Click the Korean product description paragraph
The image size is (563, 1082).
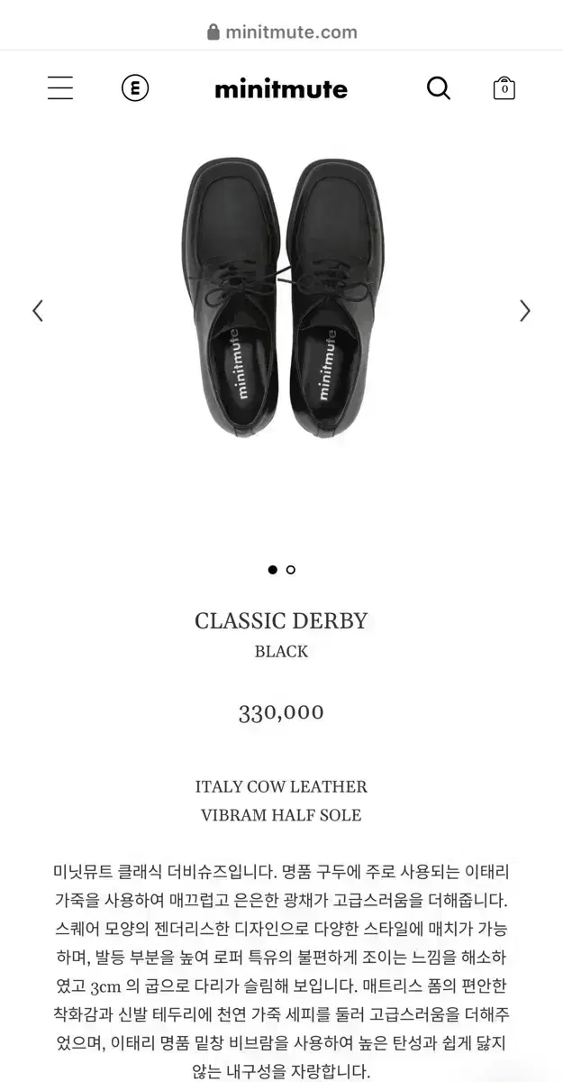click(281, 971)
